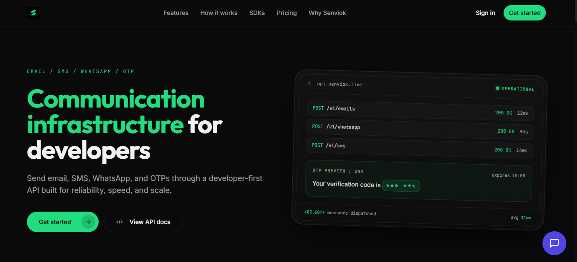Open the chat widget bubble
The image size is (577, 262).
(554, 243)
